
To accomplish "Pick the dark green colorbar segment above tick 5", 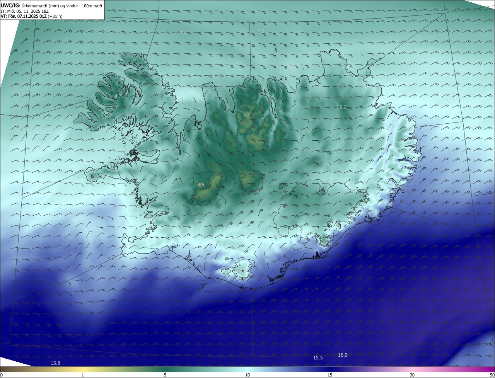I will point(165,369).
